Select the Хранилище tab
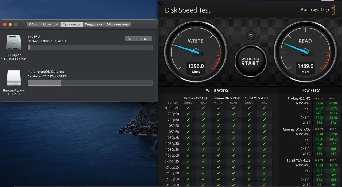Image resolution: width=342 pixels, height=187 pixels. click(x=72, y=24)
